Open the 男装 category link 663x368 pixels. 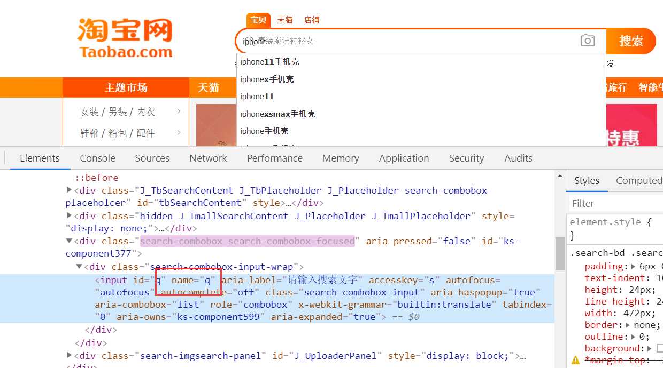click(x=118, y=112)
